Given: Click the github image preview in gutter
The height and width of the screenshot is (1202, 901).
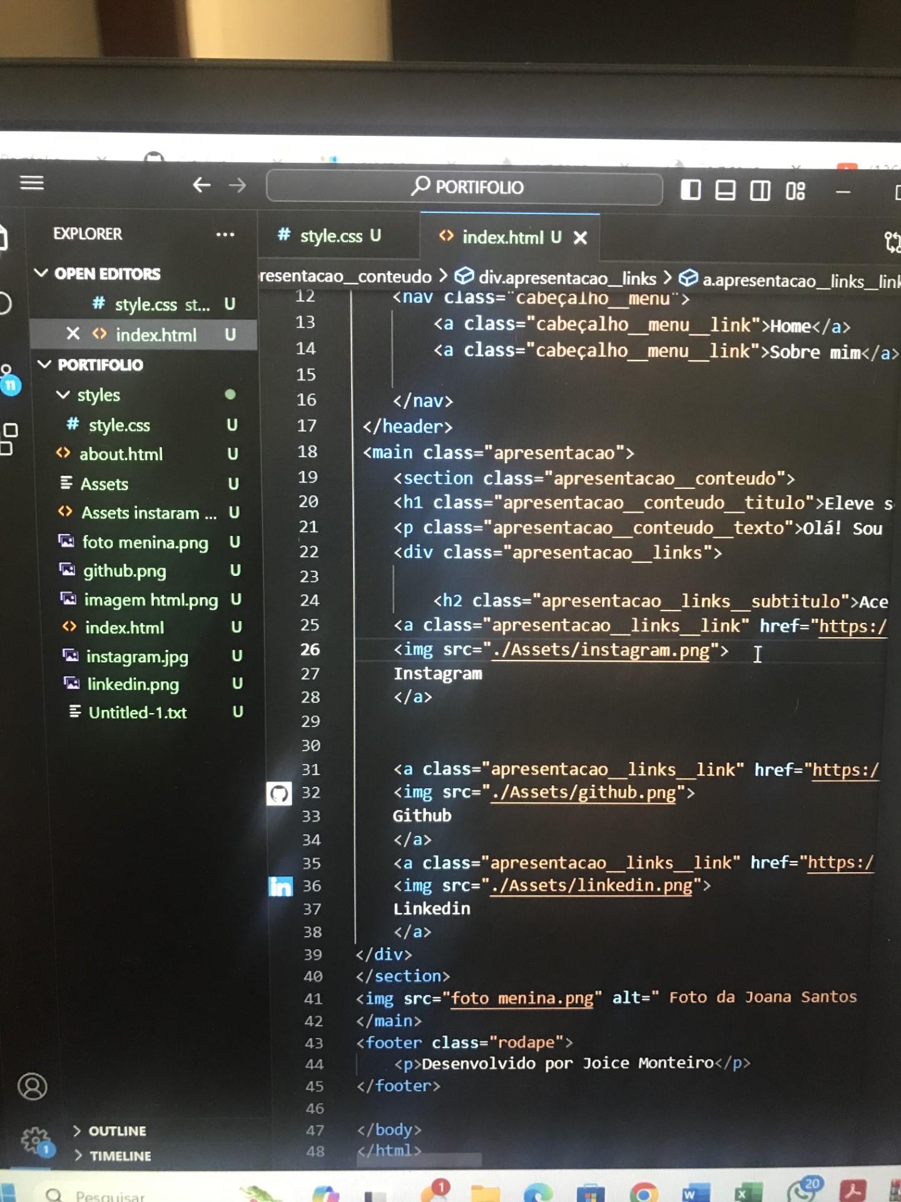Looking at the screenshot, I should [279, 794].
